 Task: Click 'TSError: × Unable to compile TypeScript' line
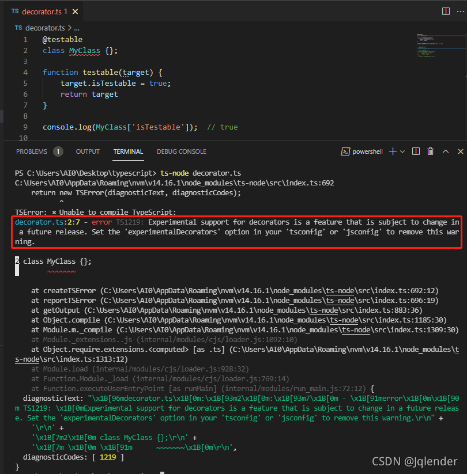(96, 212)
